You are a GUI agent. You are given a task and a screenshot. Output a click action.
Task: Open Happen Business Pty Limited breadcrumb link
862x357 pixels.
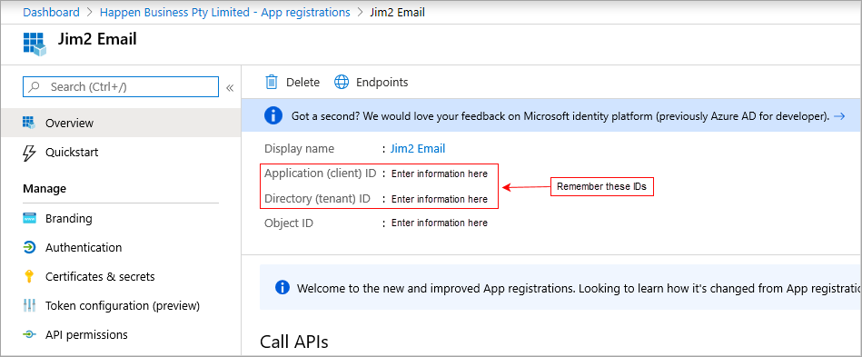pos(225,12)
